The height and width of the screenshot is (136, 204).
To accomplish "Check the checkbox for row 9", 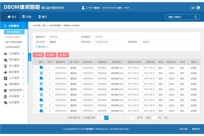I will click(x=34, y=111).
